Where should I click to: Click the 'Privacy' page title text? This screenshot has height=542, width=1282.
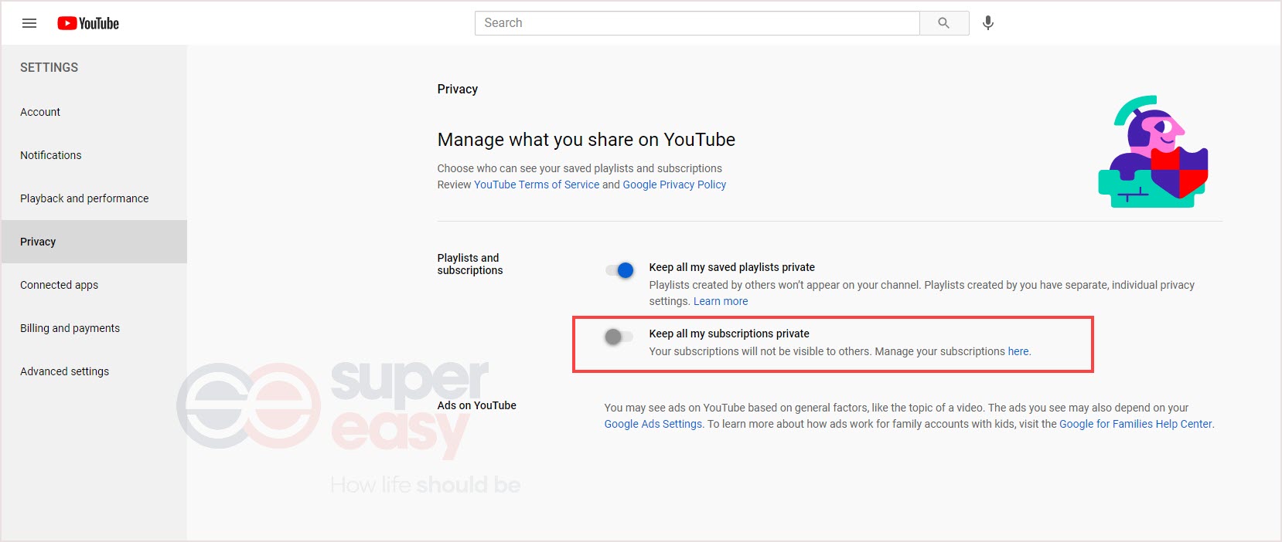tap(458, 89)
